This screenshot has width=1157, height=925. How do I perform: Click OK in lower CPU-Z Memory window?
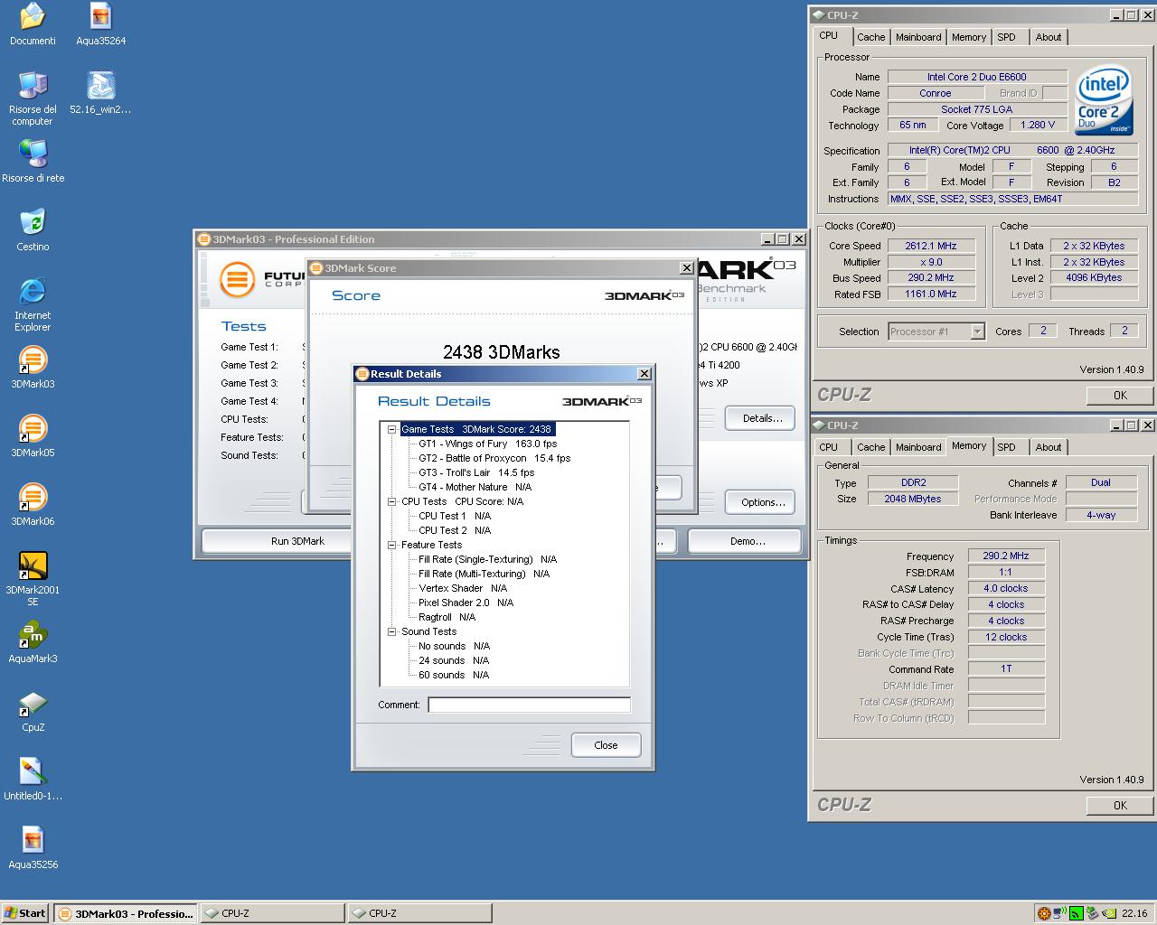coord(1120,805)
